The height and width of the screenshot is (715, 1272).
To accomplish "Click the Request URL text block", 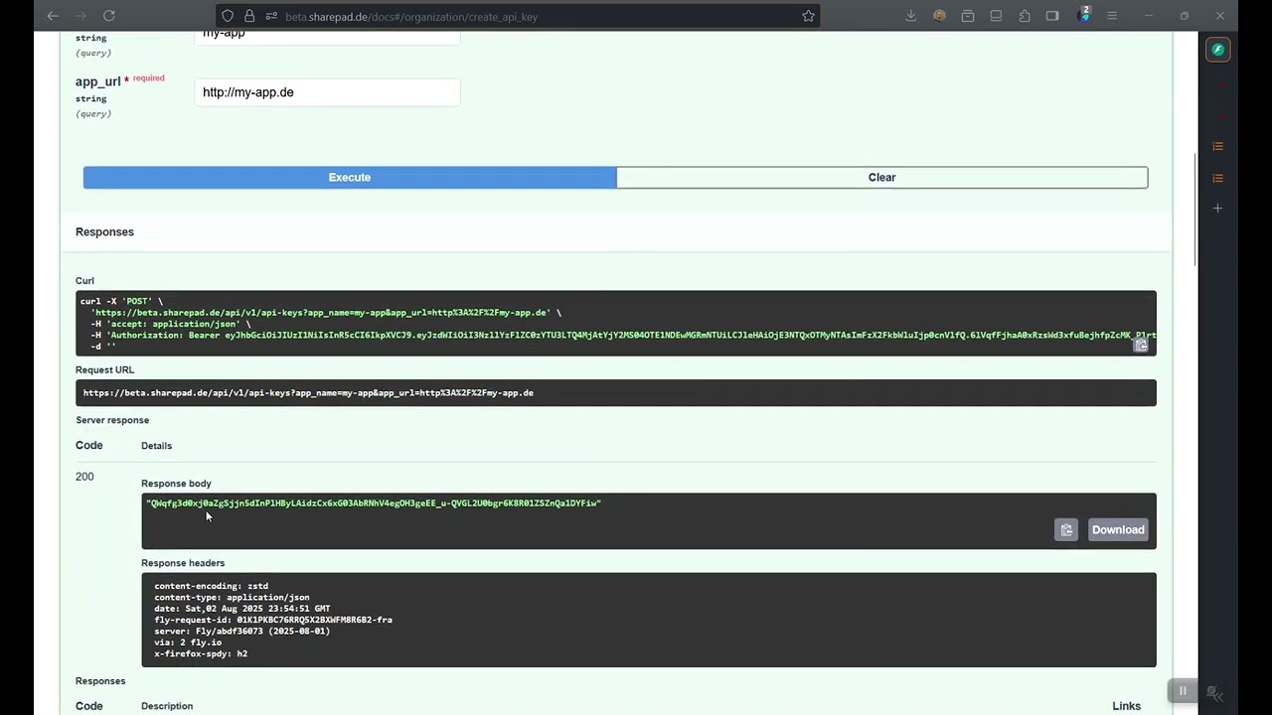I will point(616,393).
